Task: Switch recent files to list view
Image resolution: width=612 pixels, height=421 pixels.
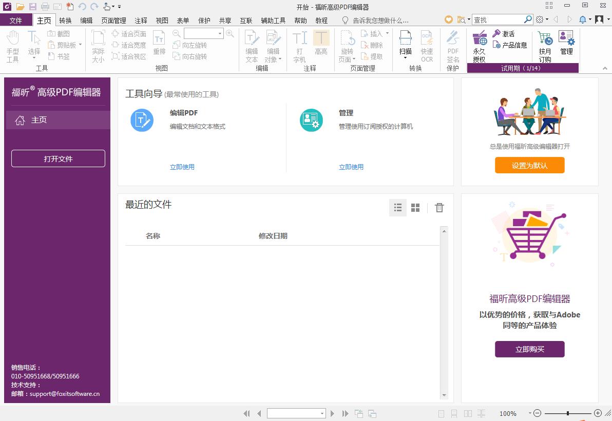Action: point(397,208)
